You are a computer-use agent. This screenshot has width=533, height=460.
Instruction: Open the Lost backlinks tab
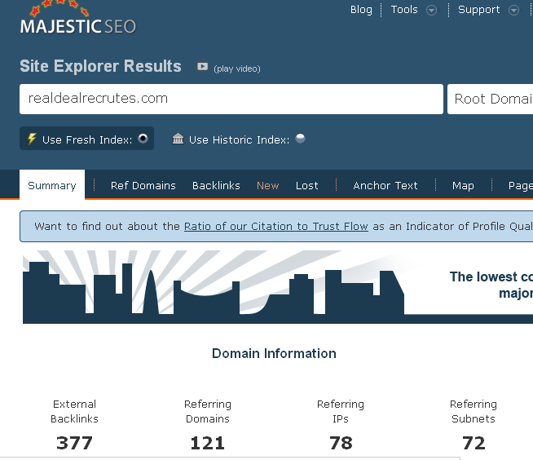(x=307, y=185)
